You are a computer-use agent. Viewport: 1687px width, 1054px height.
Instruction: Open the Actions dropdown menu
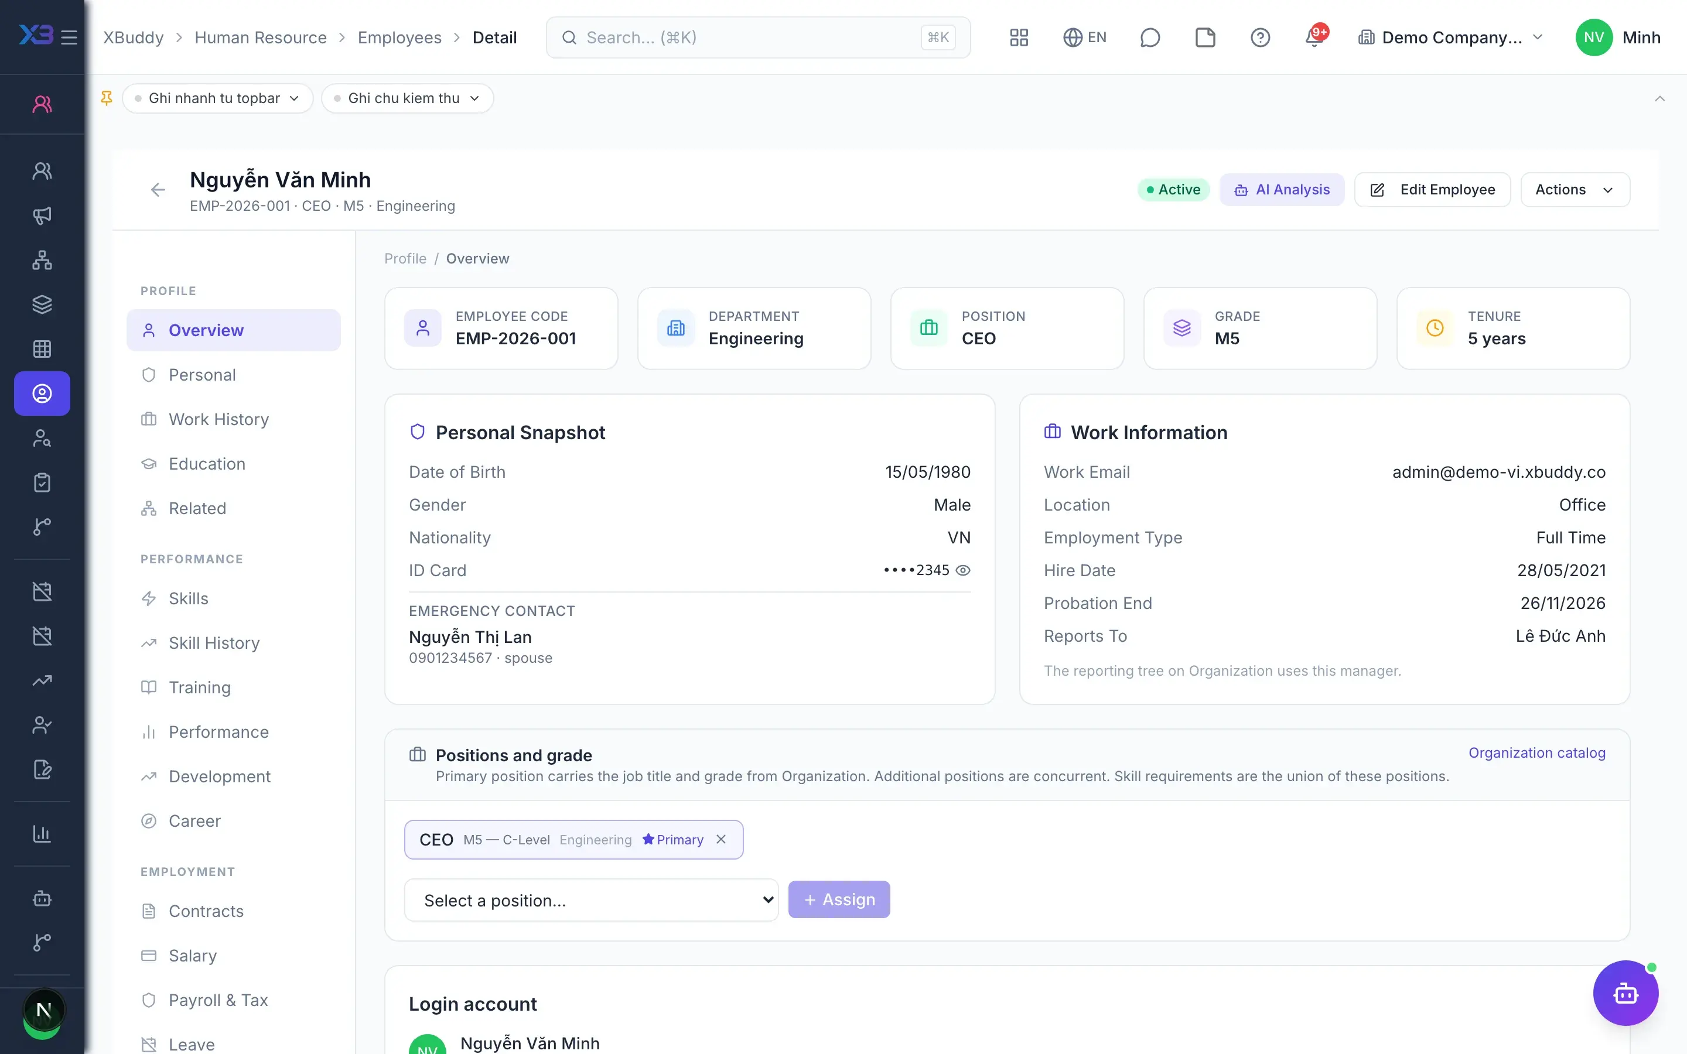(1575, 190)
